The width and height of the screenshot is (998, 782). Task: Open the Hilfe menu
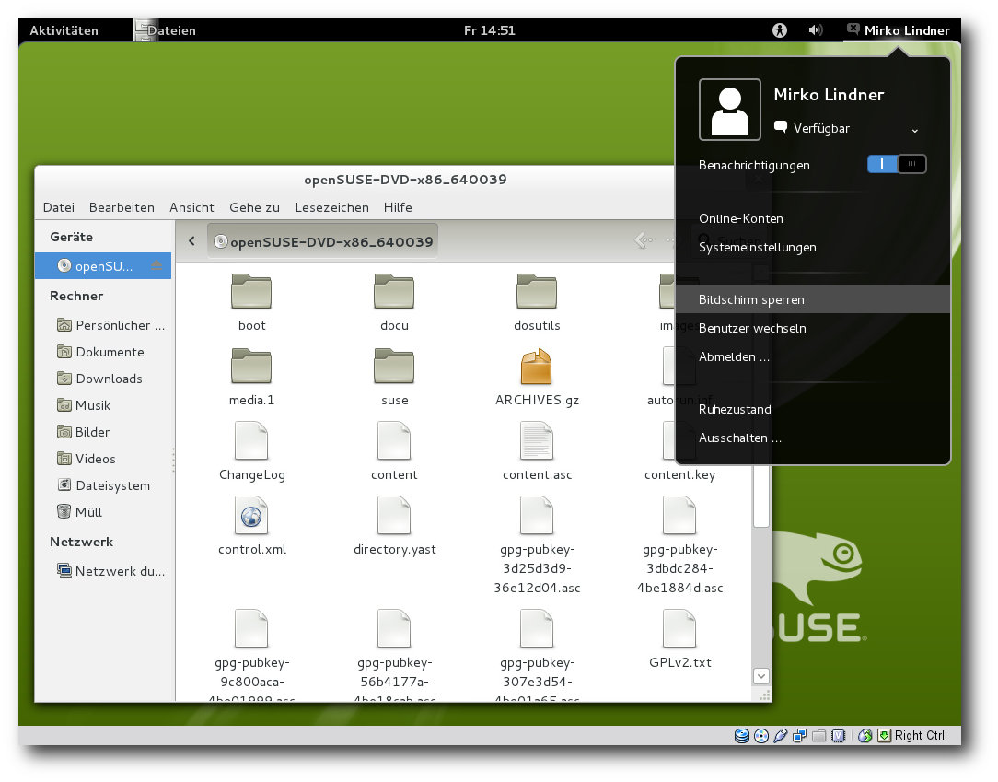pyautogui.click(x=398, y=207)
